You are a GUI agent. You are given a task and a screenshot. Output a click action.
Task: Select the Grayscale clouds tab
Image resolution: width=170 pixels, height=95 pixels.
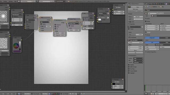[152, 38]
